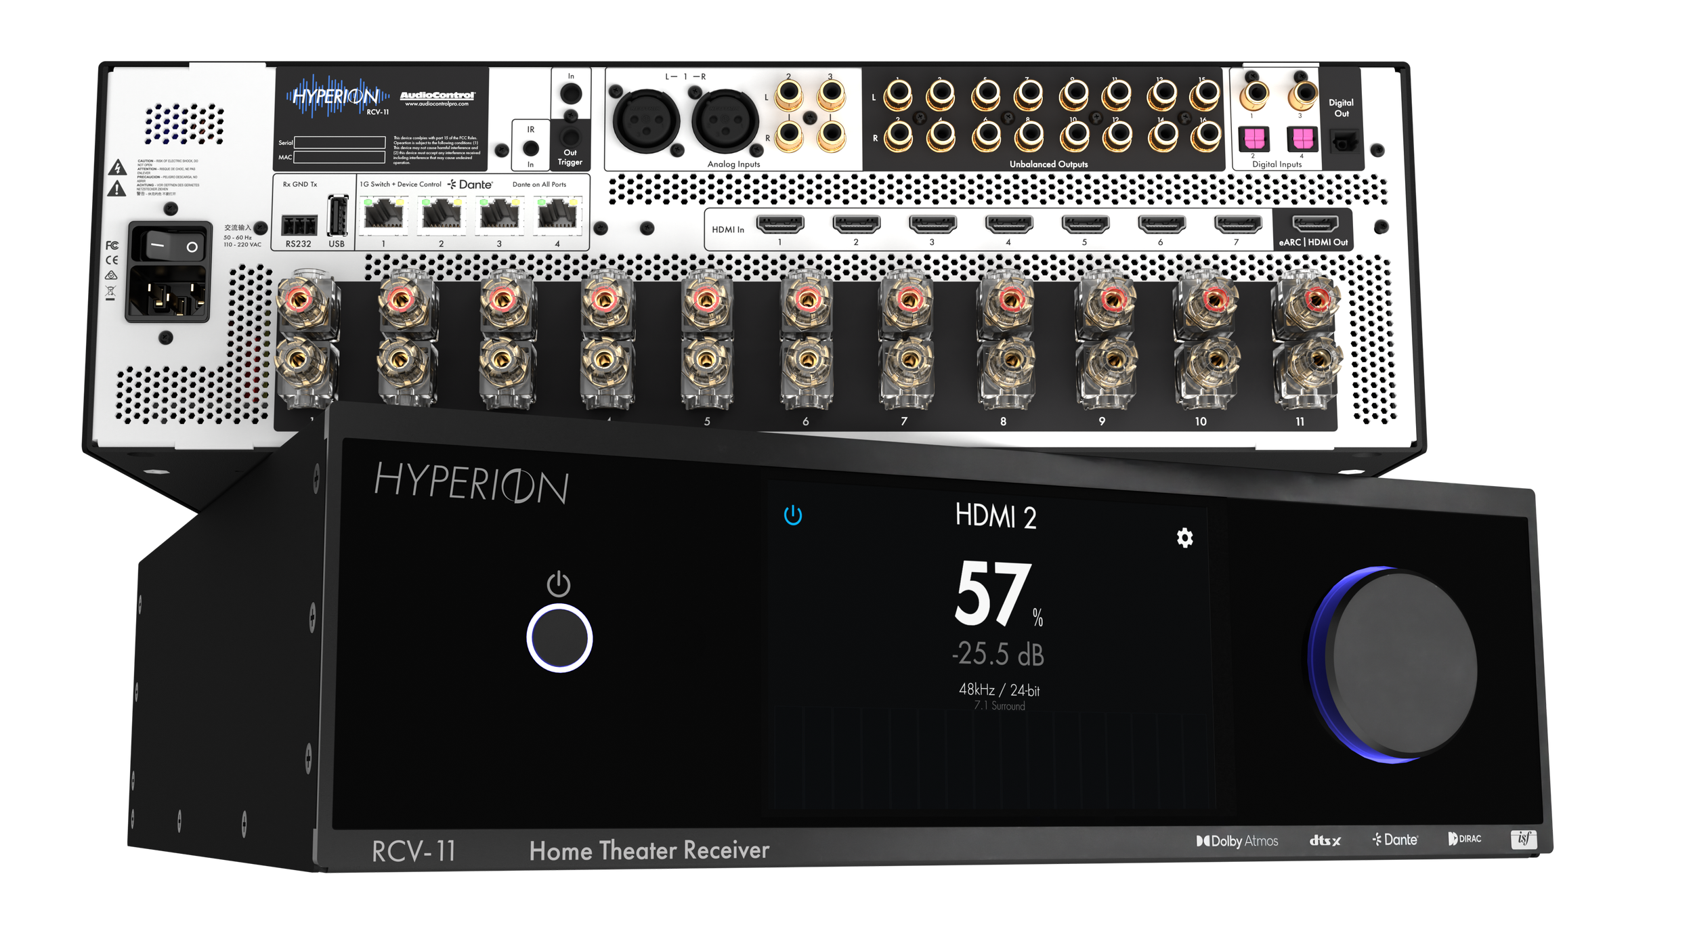Click the Digital Out optical port
This screenshot has height=952, width=1693.
1344,141
